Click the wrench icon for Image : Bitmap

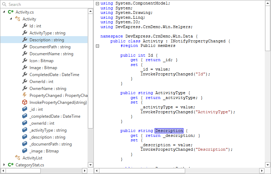[x=25, y=67]
